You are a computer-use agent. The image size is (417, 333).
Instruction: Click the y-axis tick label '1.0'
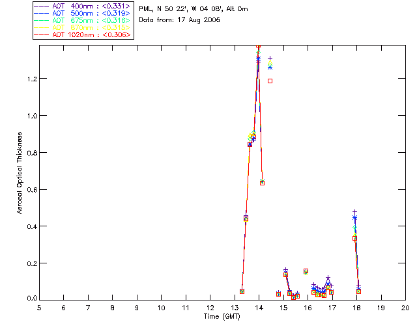[32, 116]
